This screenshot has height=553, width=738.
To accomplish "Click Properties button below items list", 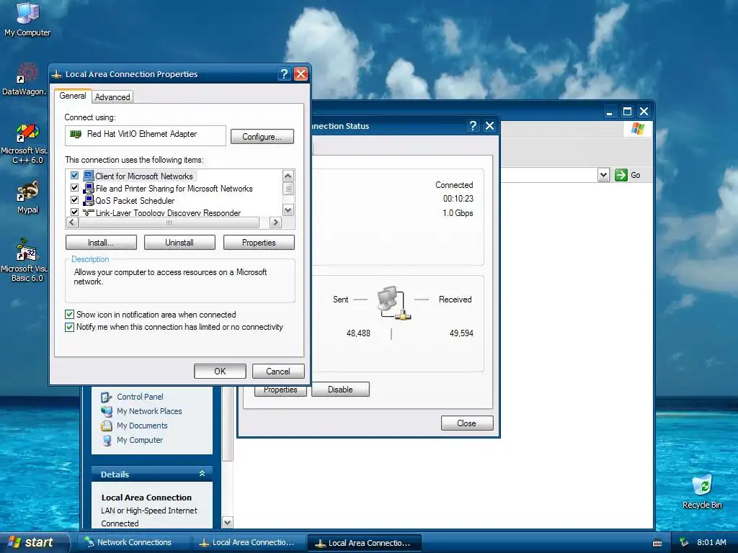I will 259,243.
